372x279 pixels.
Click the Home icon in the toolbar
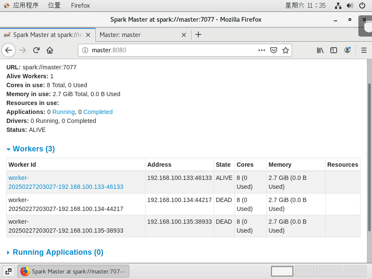pos(50,50)
